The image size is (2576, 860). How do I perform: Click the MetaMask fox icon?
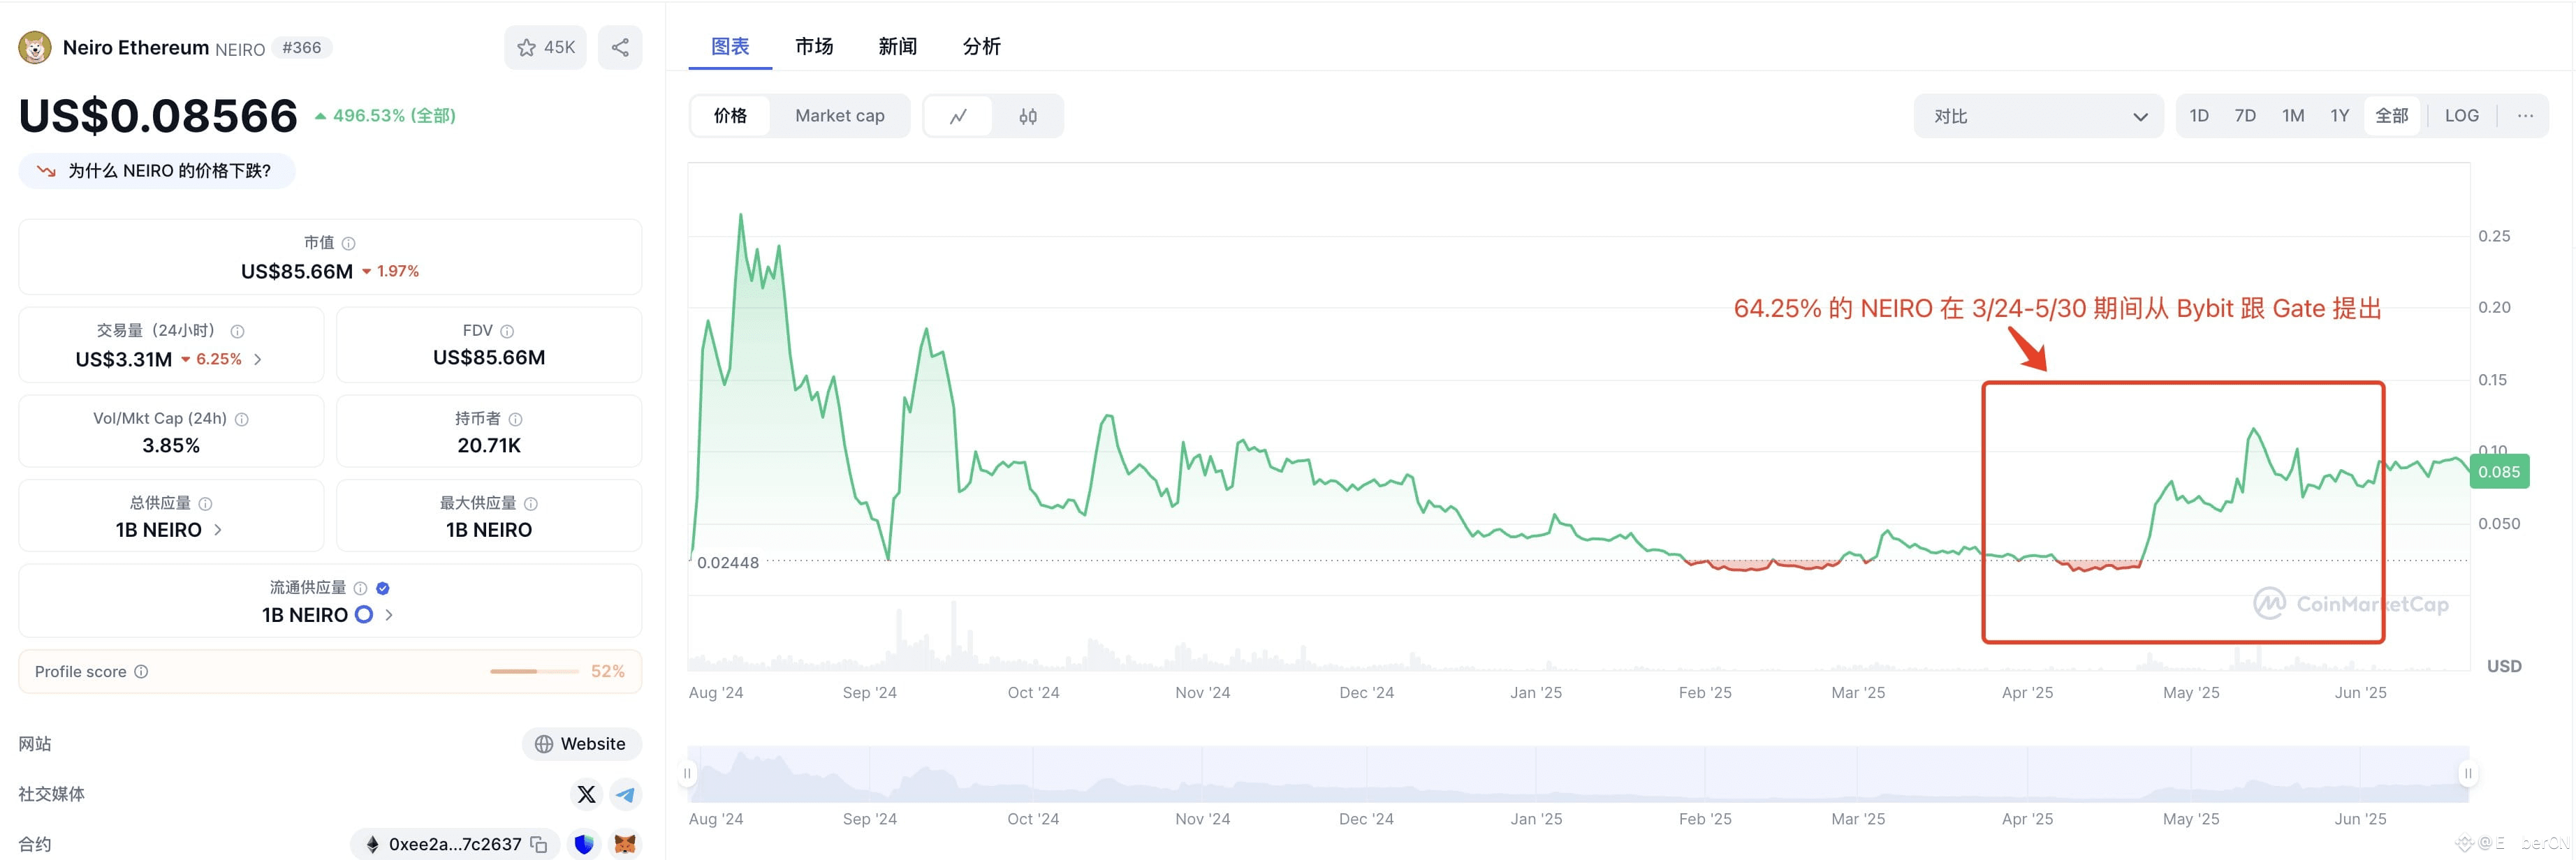pos(625,844)
